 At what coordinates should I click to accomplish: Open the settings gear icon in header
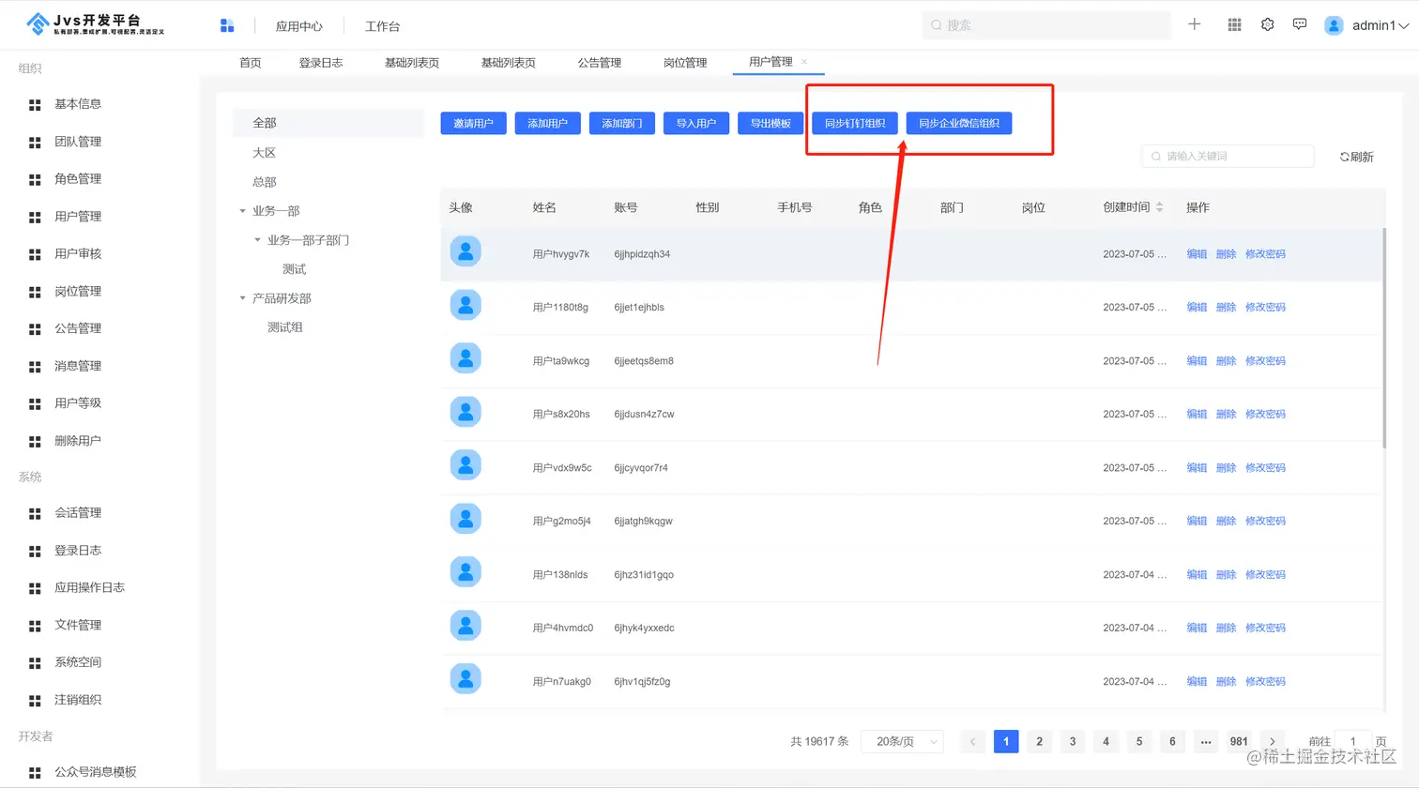(1268, 24)
